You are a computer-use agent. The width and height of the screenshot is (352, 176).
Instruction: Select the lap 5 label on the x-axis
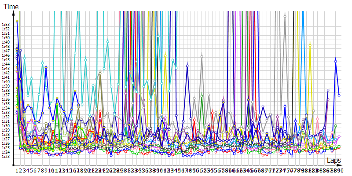tap(32, 170)
